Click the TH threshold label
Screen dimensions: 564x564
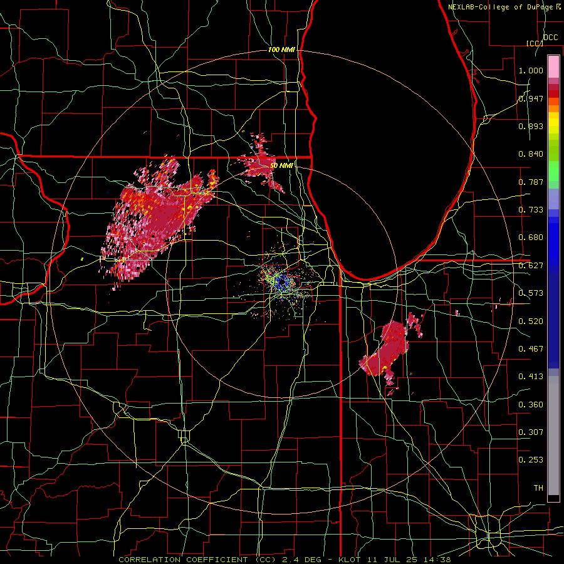[538, 488]
